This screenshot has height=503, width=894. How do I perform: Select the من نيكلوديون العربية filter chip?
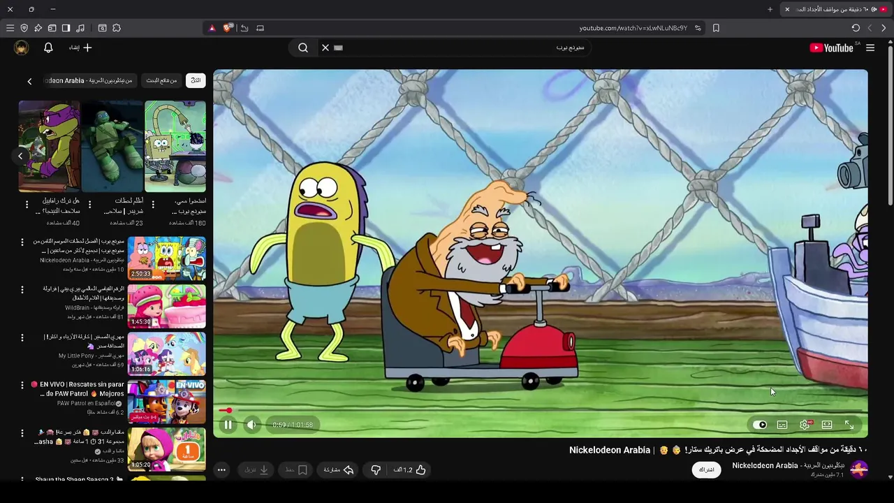click(x=89, y=80)
